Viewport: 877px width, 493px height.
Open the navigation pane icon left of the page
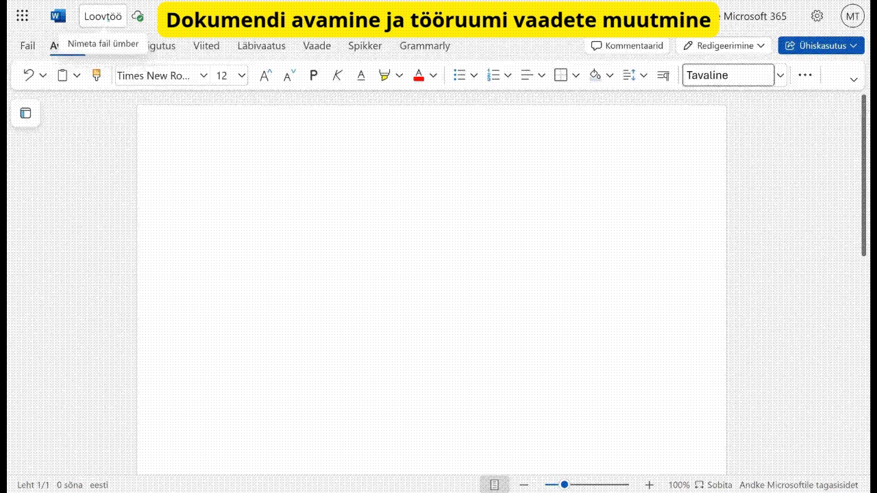pos(25,113)
